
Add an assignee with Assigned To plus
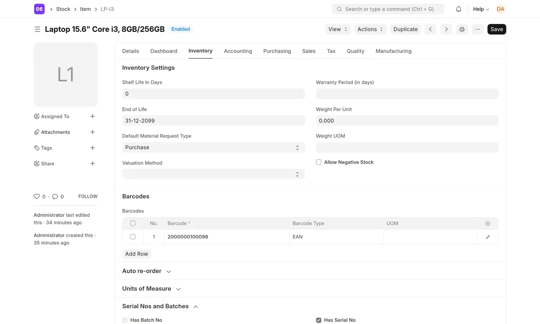click(x=92, y=116)
